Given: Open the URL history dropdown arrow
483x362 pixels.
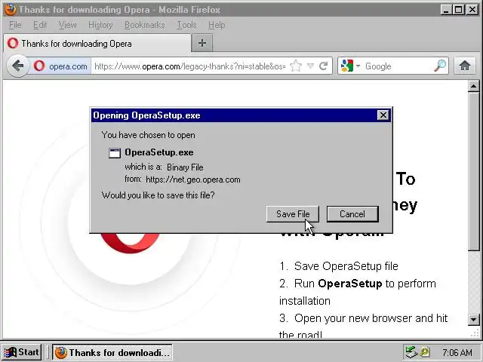Looking at the screenshot, I should 310,66.
